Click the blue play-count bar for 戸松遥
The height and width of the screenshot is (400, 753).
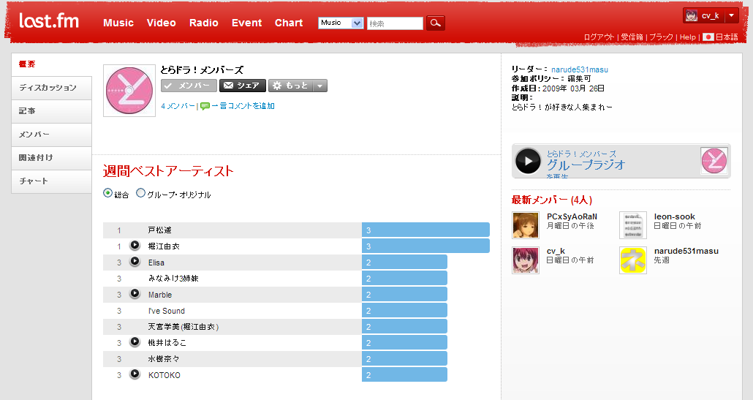click(x=425, y=230)
